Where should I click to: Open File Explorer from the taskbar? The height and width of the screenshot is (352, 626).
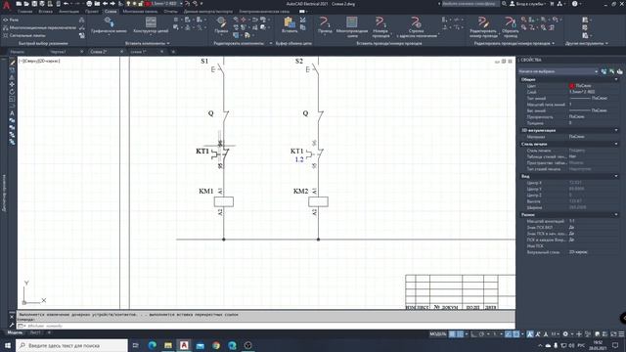(168, 345)
